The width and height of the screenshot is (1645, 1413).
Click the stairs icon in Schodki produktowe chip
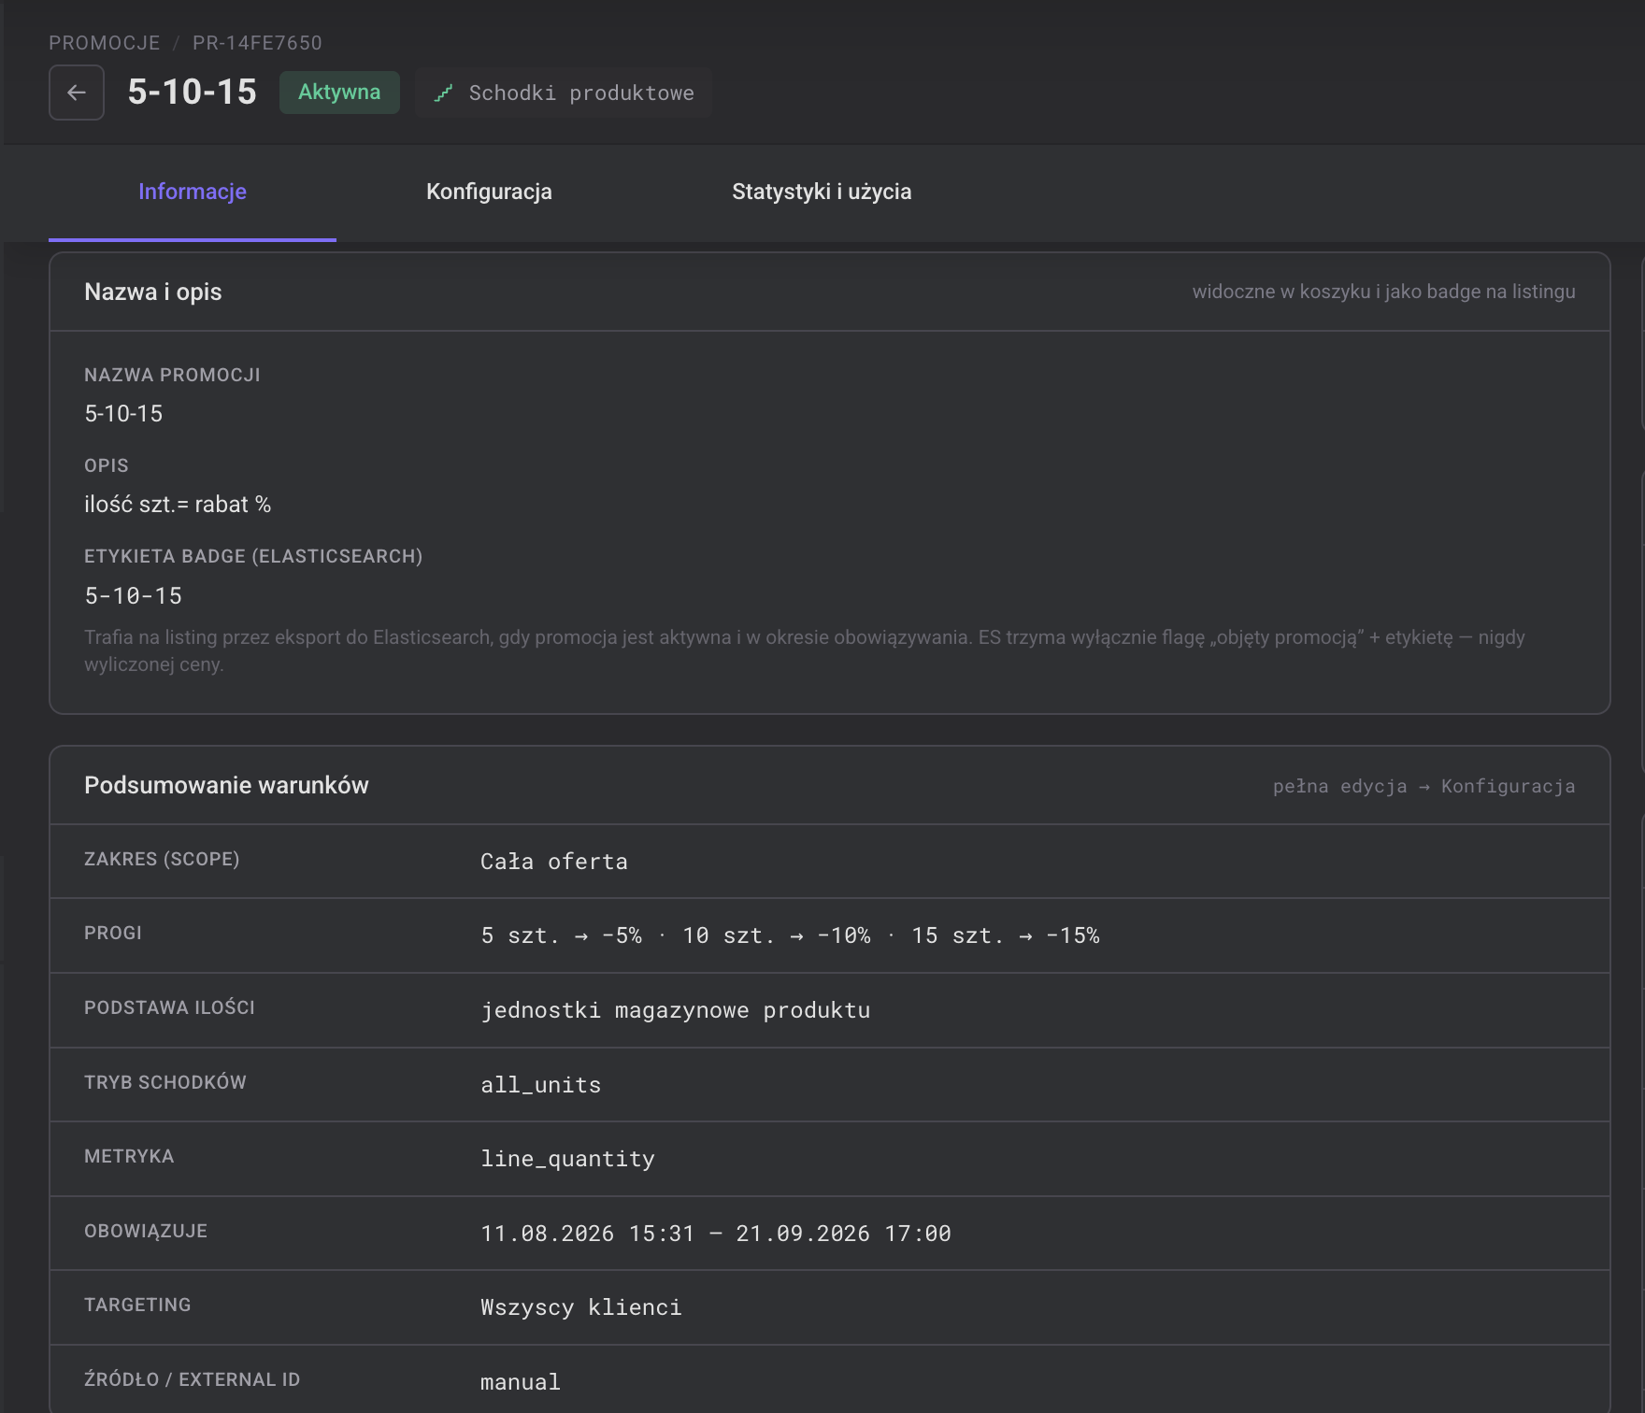pos(444,93)
